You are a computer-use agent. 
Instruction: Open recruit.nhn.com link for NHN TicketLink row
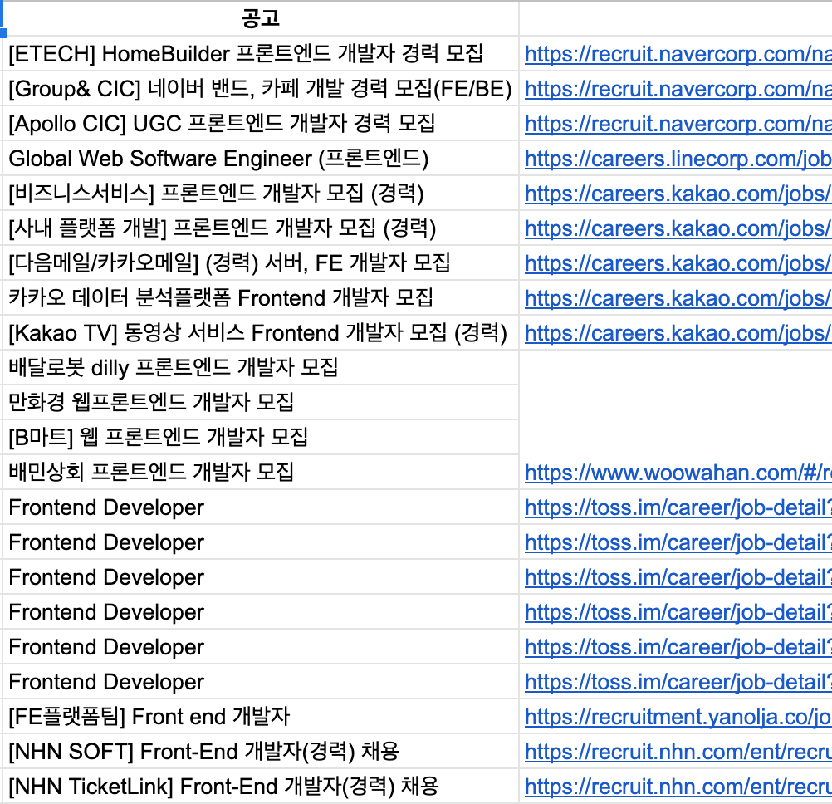click(x=678, y=787)
